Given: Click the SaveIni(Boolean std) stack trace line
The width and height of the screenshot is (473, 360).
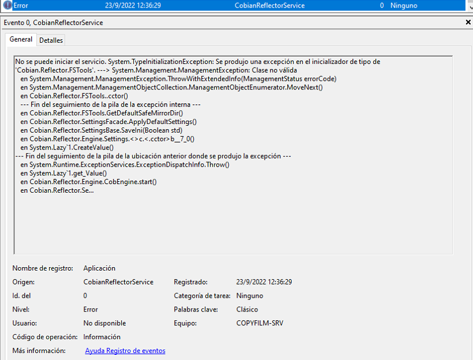Looking at the screenshot, I should coord(102,130).
